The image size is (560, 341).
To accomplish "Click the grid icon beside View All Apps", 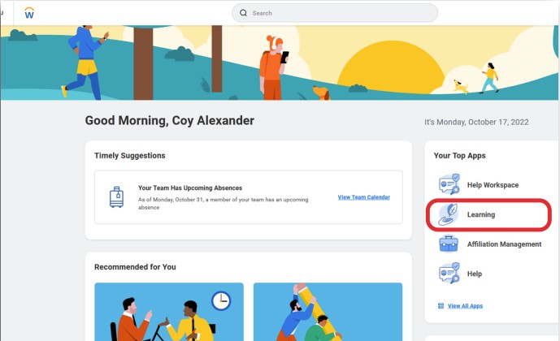I will click(x=441, y=306).
